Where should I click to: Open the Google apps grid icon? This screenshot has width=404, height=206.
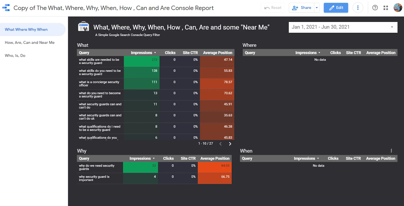(x=386, y=8)
